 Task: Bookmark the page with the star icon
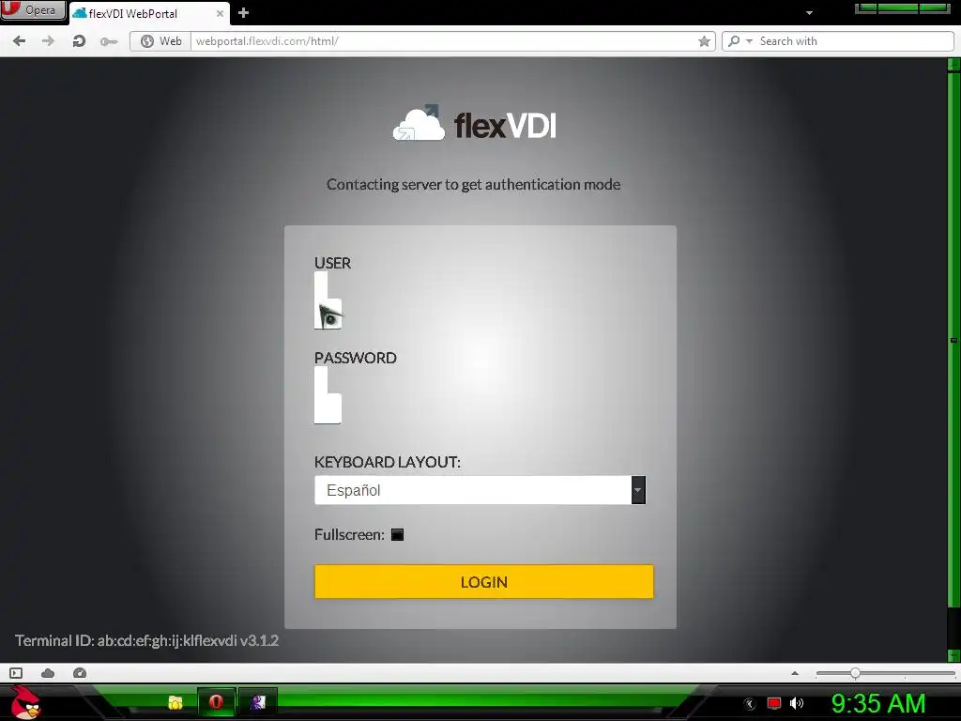[x=704, y=41]
